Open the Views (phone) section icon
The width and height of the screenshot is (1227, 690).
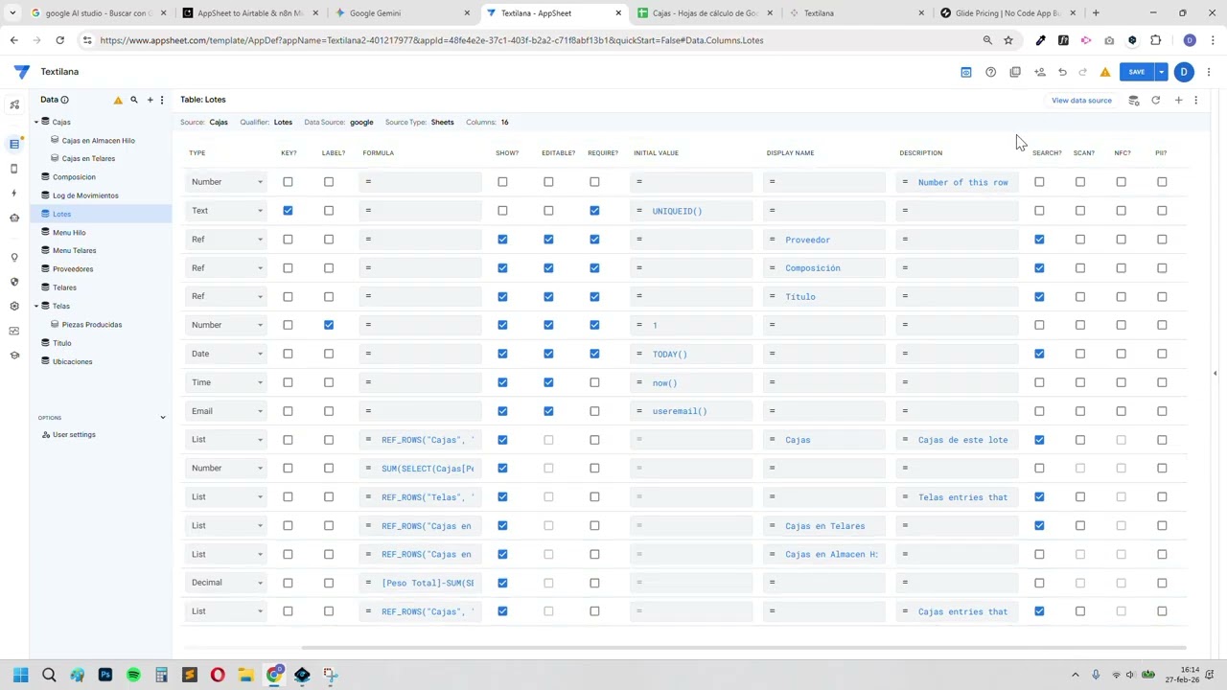tap(14, 169)
